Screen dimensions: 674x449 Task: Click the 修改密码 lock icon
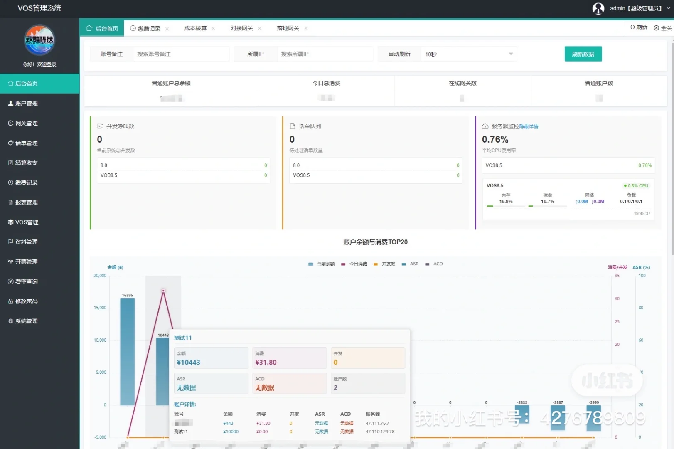click(x=11, y=301)
